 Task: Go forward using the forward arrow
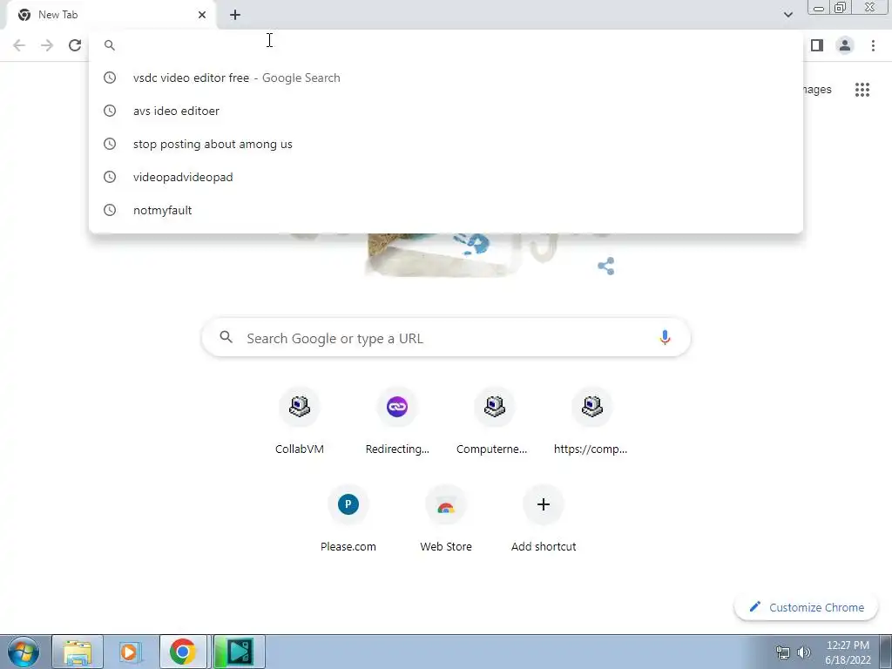[47, 45]
